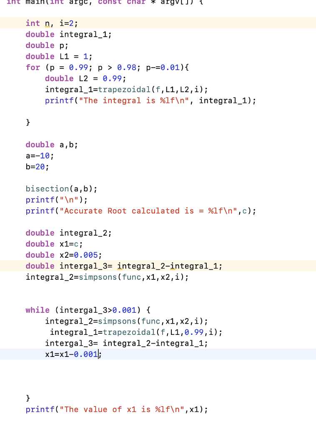Click the closing brace of the while loop
The height and width of the screenshot is (427, 316).
(28, 398)
